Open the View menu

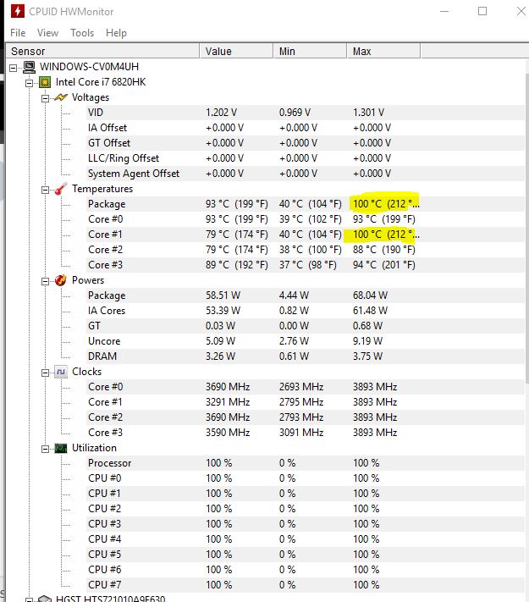coord(47,33)
